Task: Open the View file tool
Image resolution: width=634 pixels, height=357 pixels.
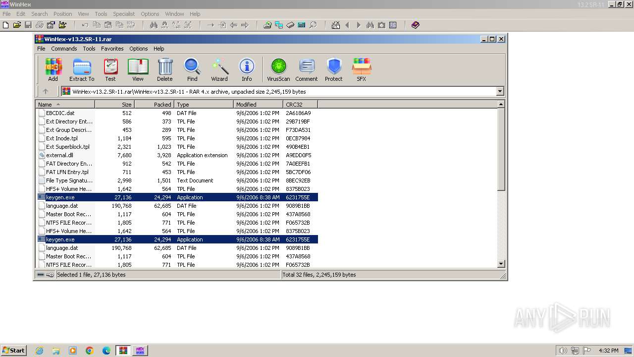Action: pyautogui.click(x=138, y=69)
